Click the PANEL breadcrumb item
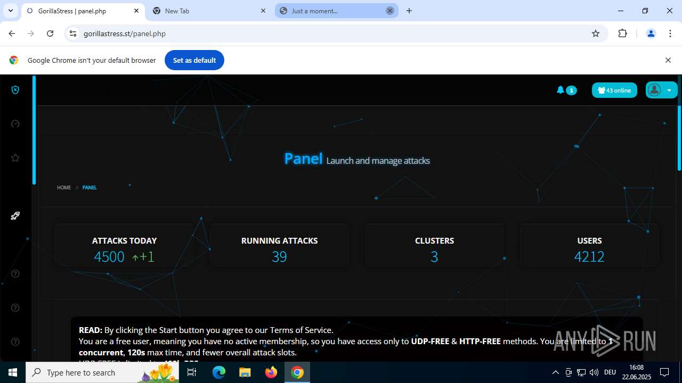Viewport: 682px width, 383px height. click(x=90, y=188)
